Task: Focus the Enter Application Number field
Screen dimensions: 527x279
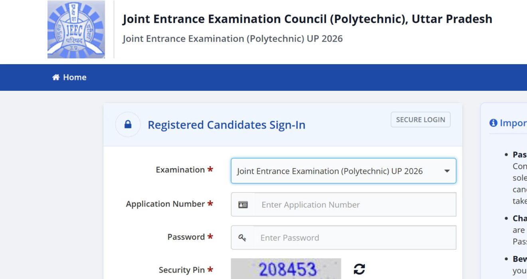Action: click(x=355, y=204)
